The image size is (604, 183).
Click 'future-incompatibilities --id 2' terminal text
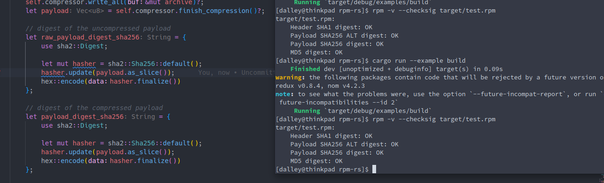click(337, 103)
